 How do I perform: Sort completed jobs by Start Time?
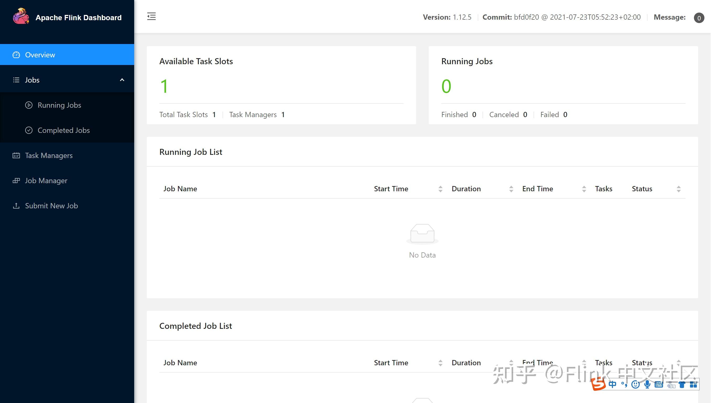pos(440,363)
